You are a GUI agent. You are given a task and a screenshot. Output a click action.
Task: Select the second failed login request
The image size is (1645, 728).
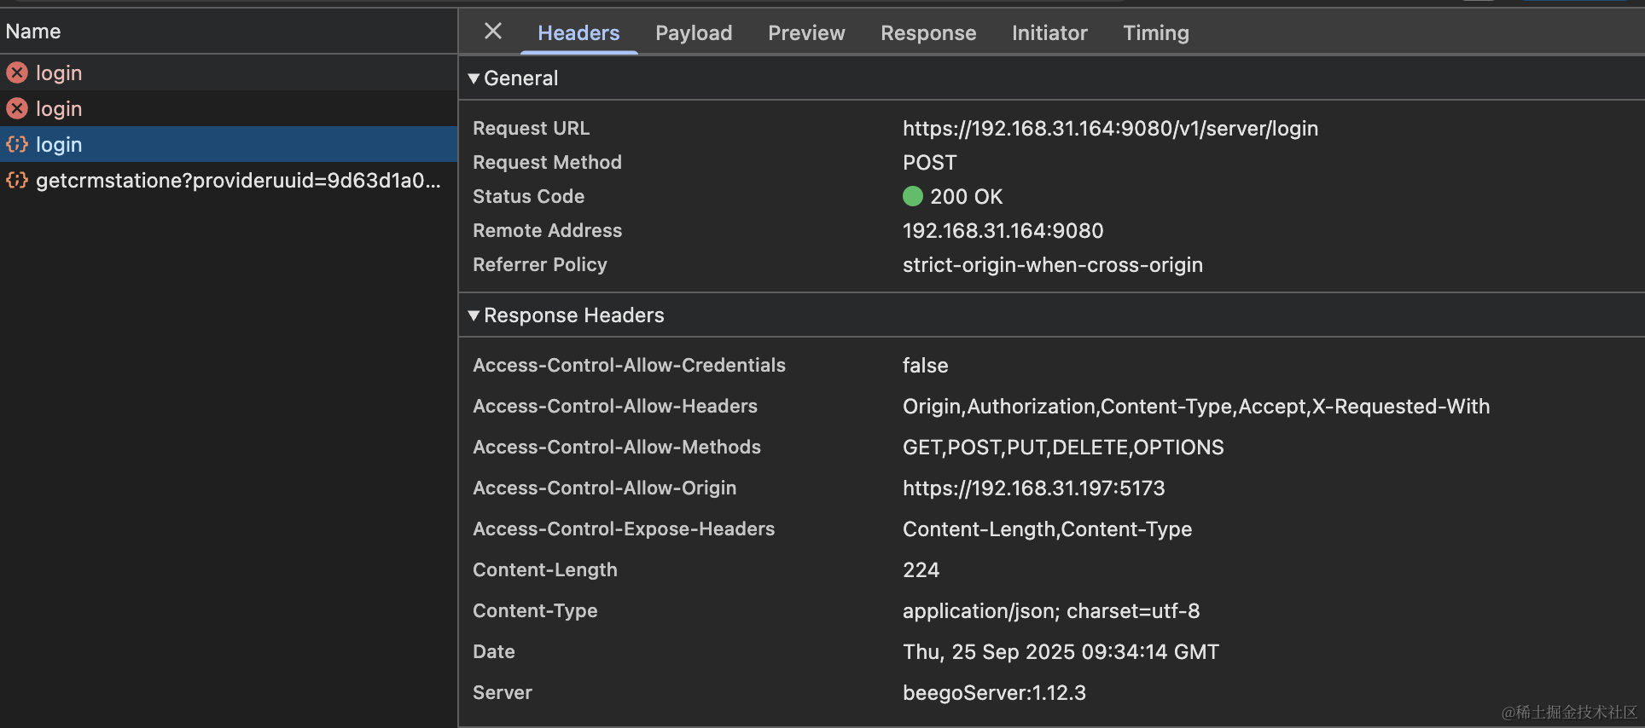pyautogui.click(x=59, y=109)
